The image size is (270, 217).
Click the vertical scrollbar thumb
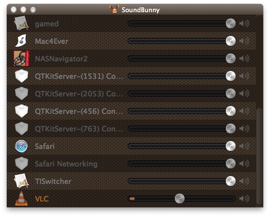(x=259, y=156)
